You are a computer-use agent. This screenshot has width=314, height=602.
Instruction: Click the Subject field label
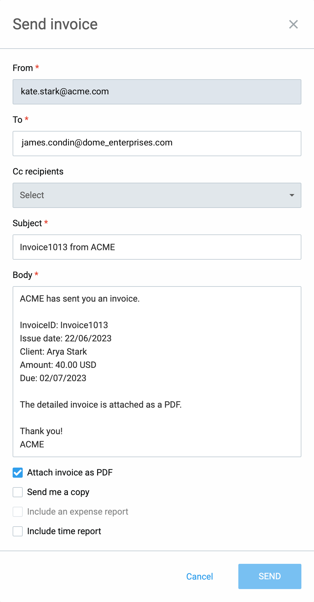pyautogui.click(x=27, y=223)
